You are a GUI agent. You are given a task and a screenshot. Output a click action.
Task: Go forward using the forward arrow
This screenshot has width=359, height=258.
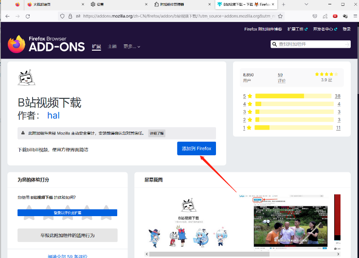coord(18,16)
